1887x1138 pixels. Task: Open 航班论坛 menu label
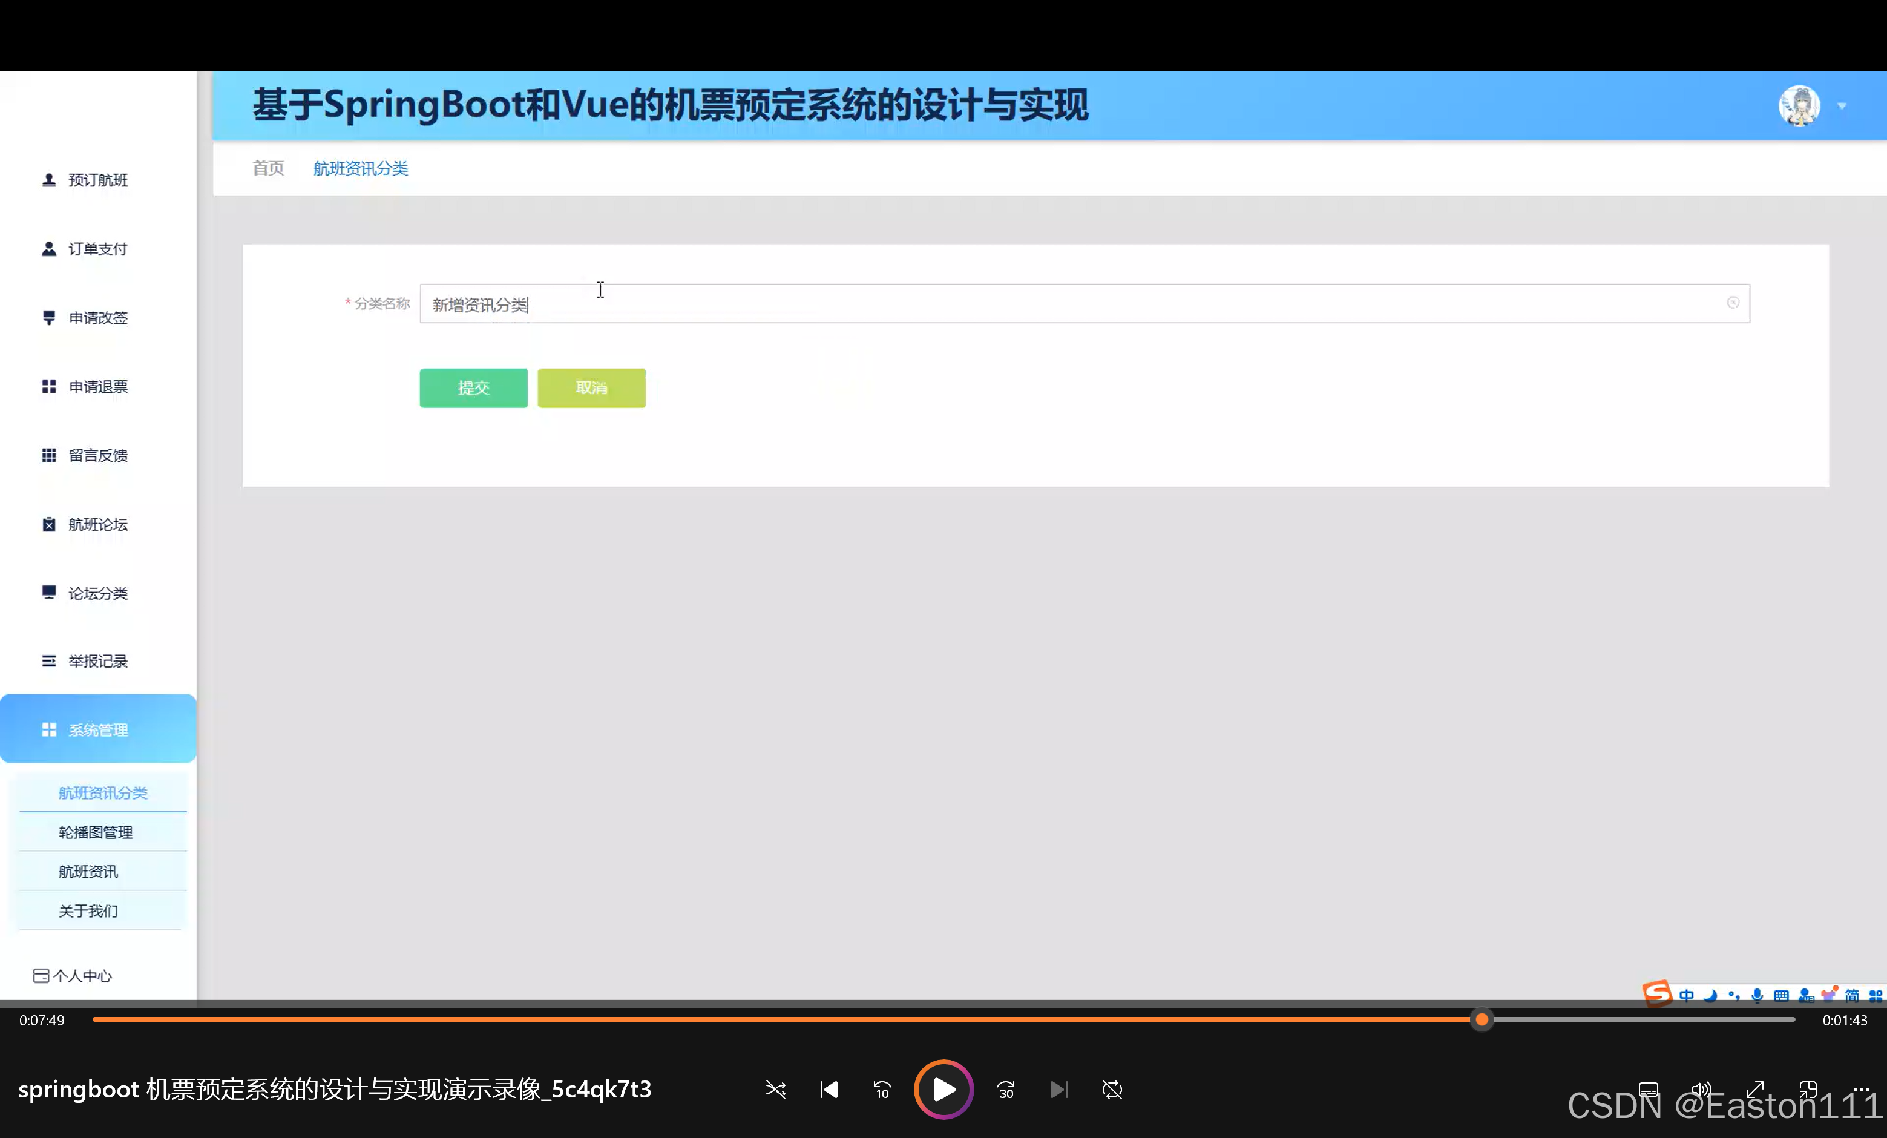click(98, 524)
